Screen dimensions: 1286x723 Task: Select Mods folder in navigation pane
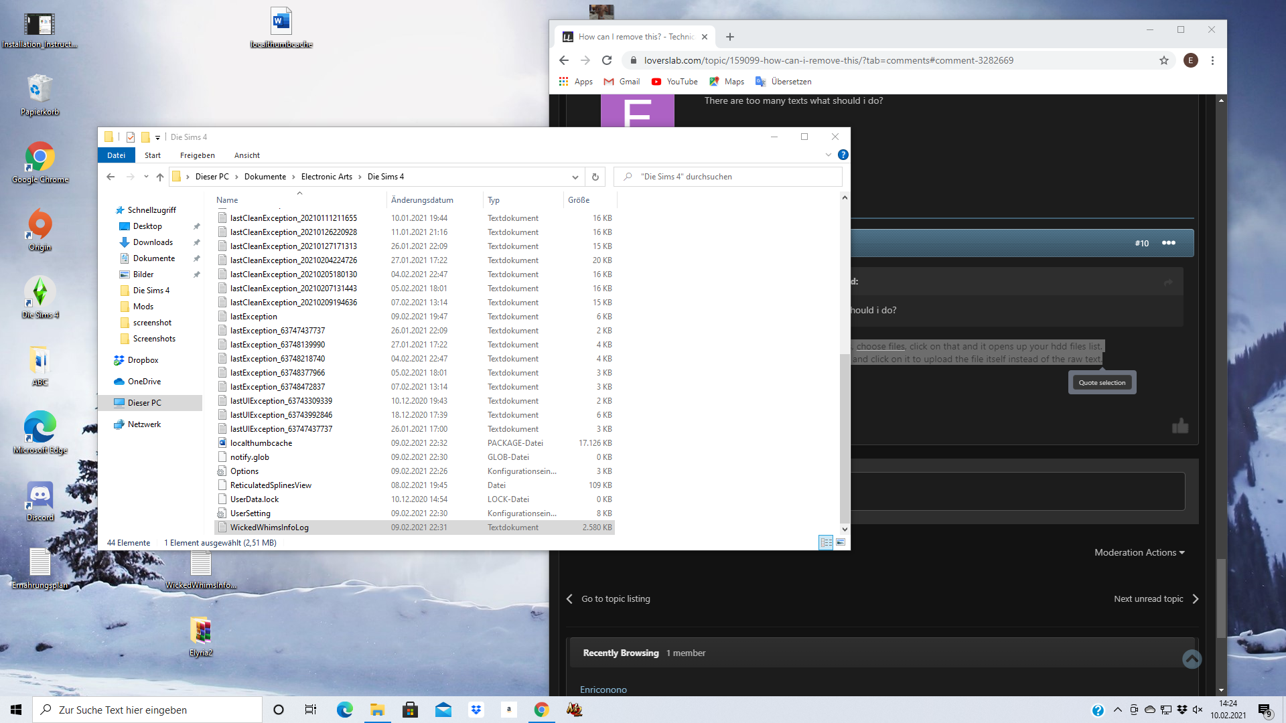pos(143,307)
